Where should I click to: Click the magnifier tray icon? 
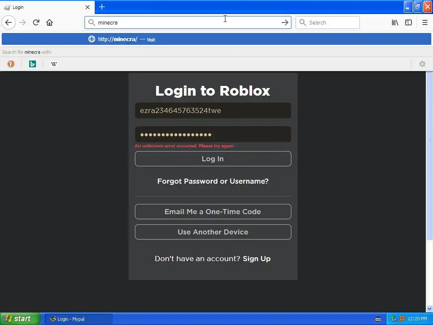point(402,319)
